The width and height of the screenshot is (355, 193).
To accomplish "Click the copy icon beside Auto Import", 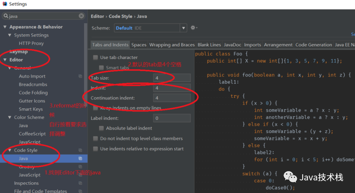I will pos(80,76).
